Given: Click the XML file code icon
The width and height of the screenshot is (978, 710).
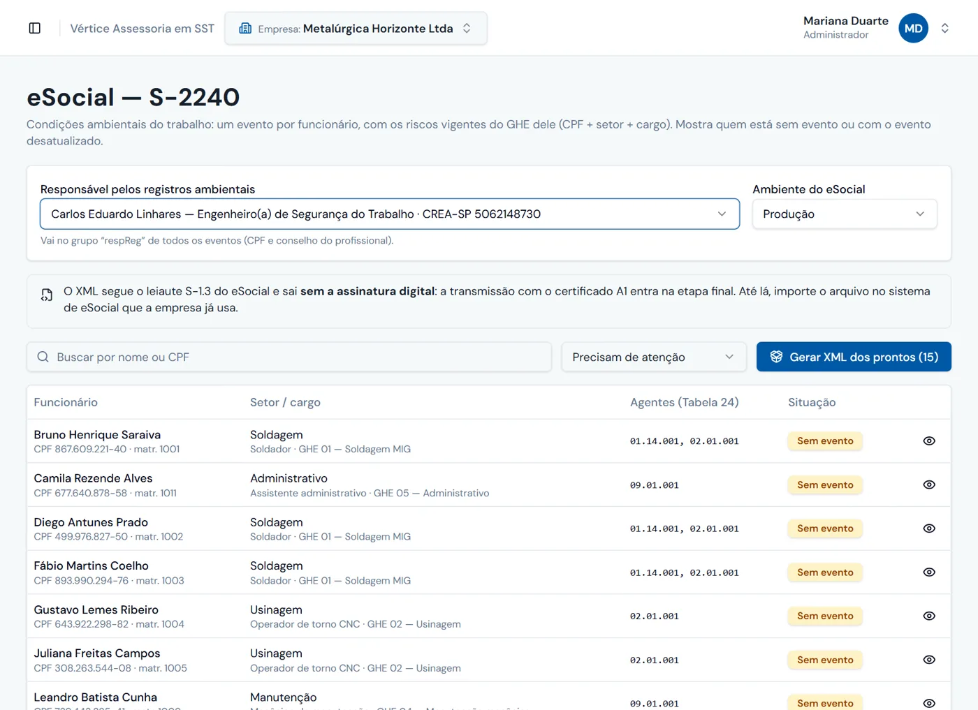Looking at the screenshot, I should [47, 295].
